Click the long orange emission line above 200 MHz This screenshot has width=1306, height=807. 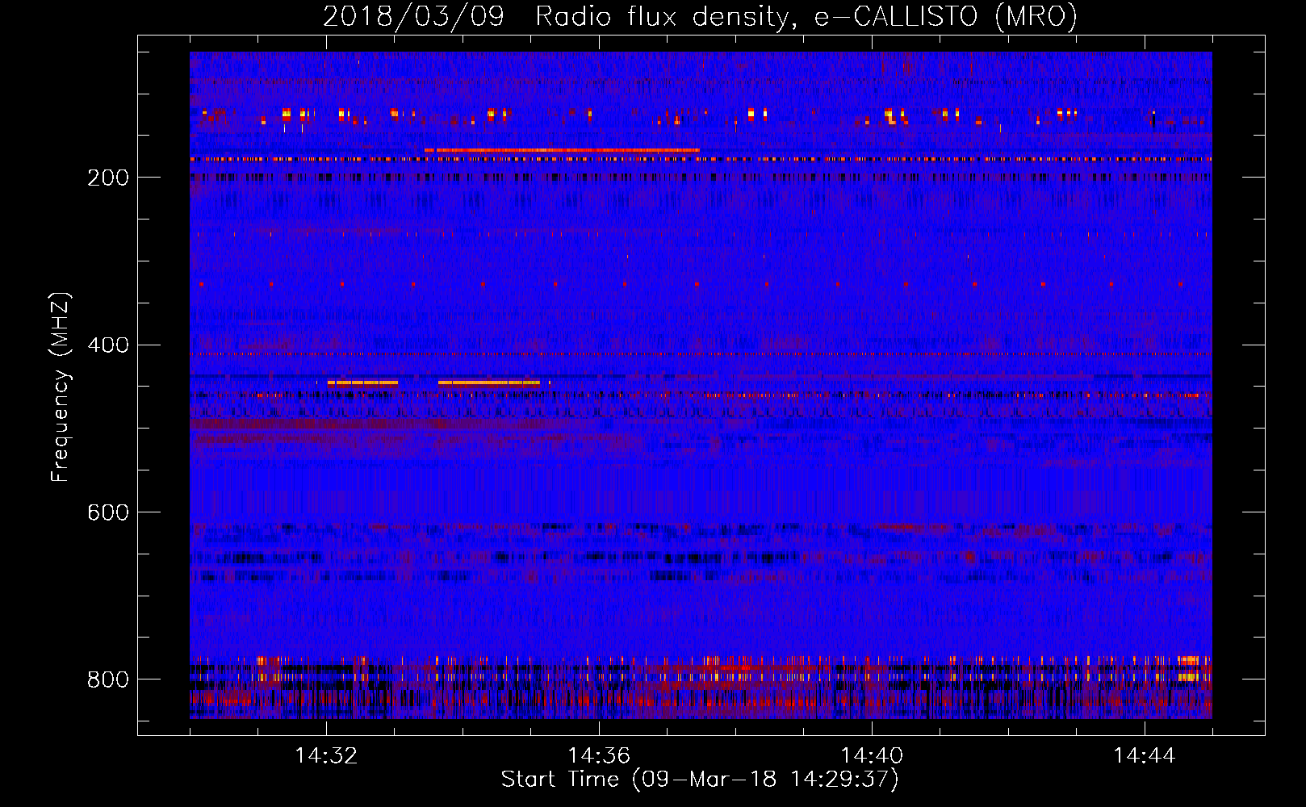pos(562,150)
